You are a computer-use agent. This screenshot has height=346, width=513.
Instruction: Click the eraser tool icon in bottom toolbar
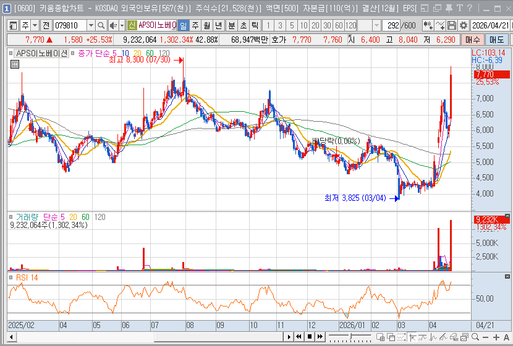(x=454, y=337)
